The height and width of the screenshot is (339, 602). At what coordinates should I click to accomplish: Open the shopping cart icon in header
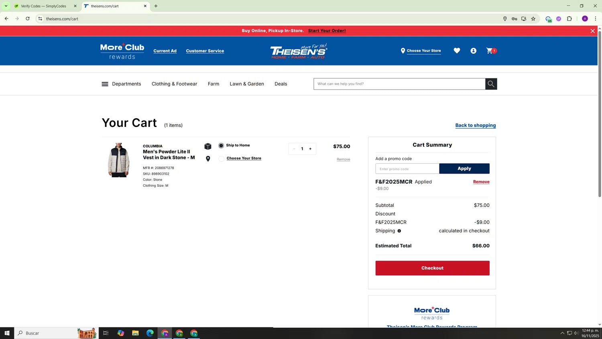491,51
